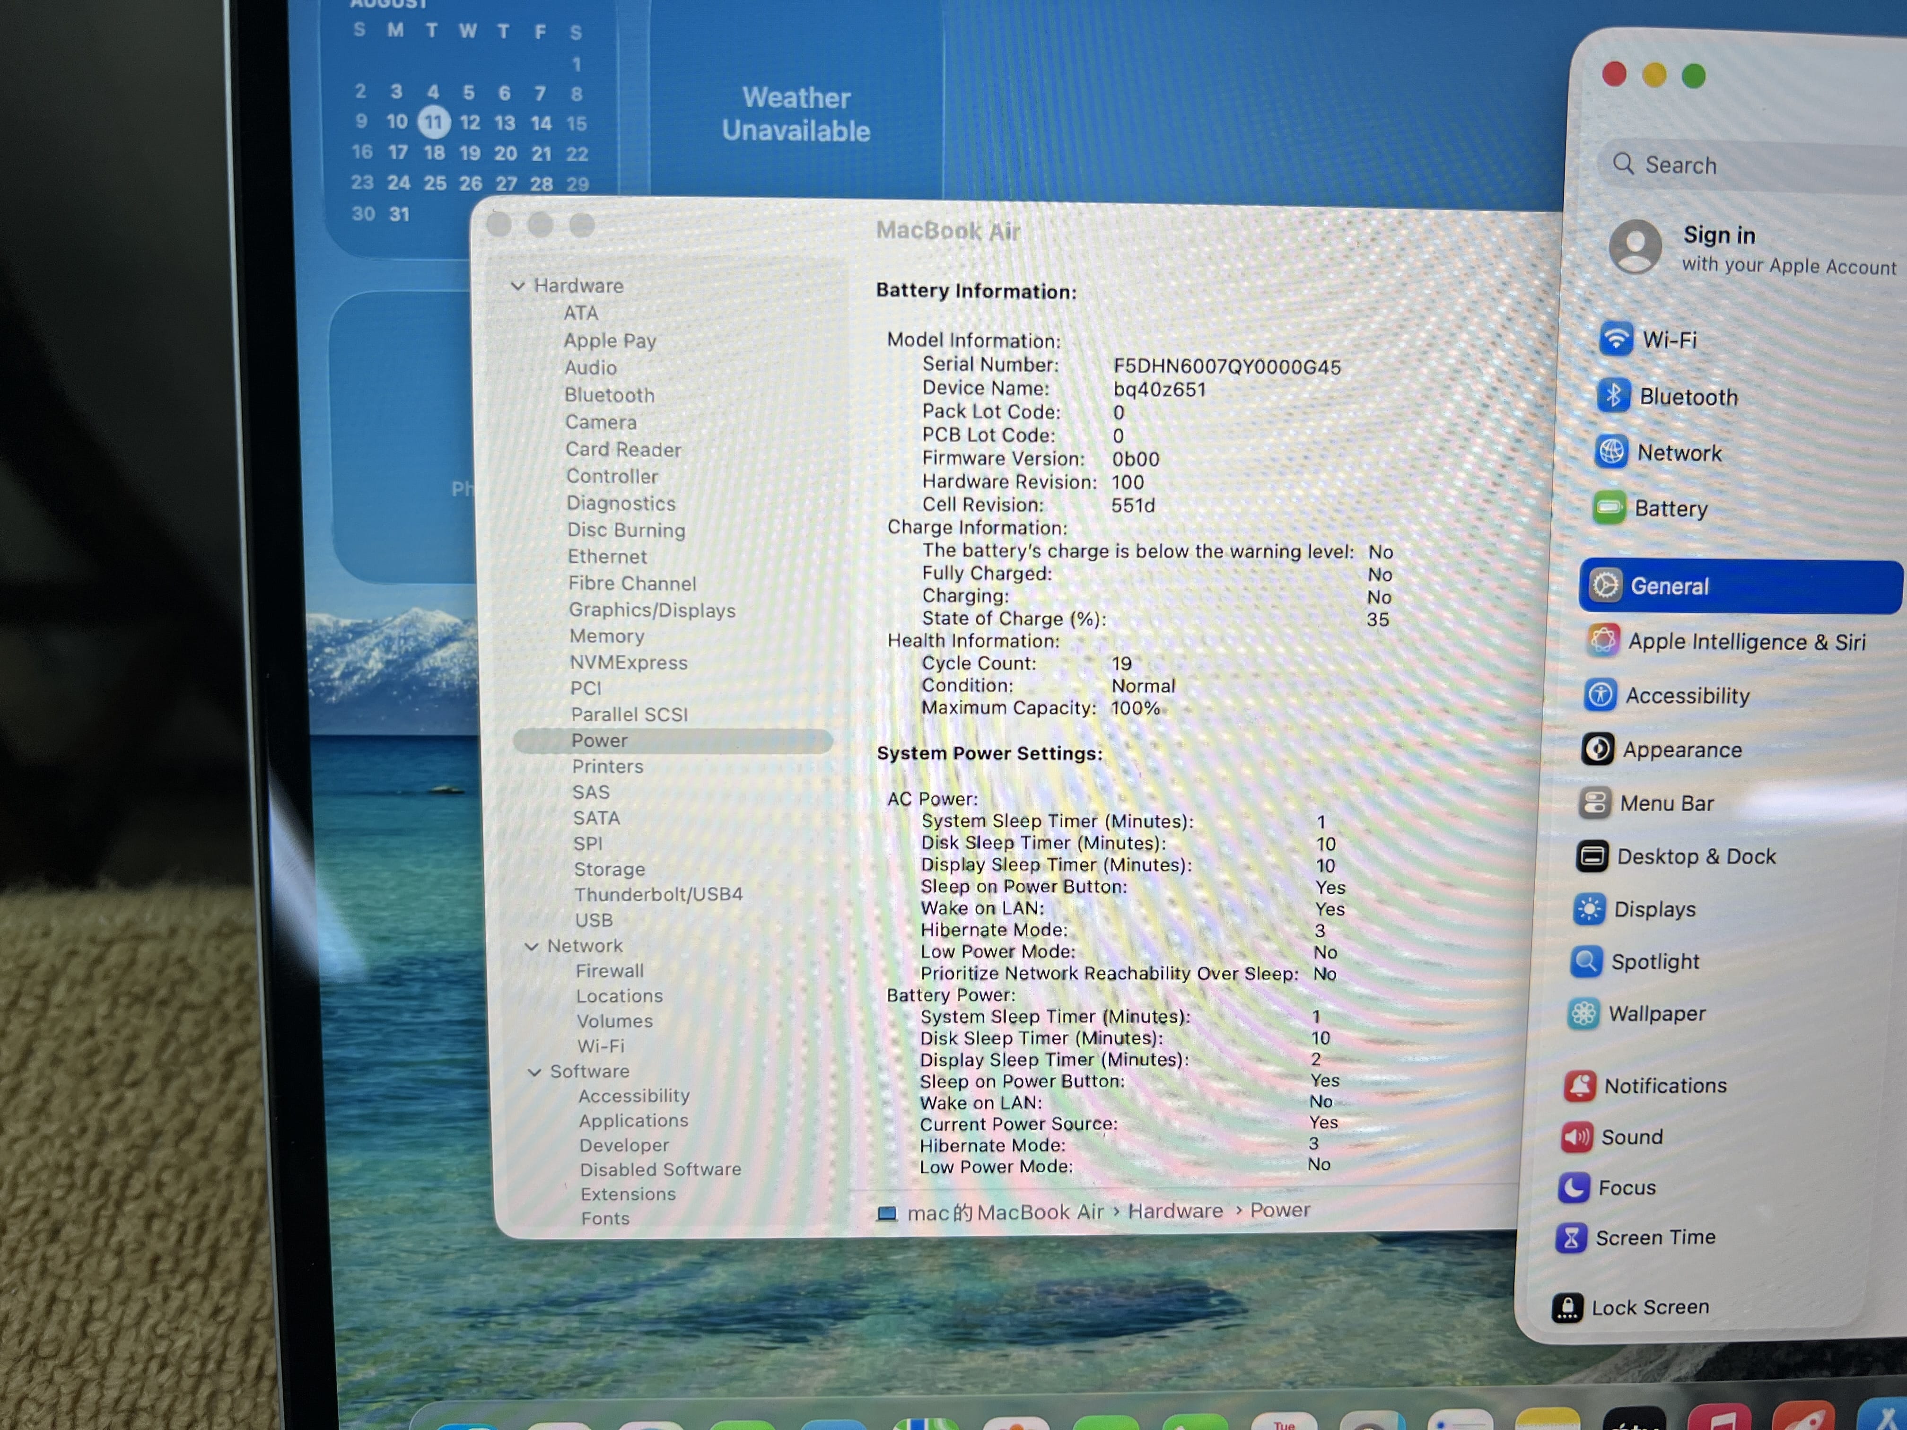Select Disabled Software under Software

pos(659,1170)
